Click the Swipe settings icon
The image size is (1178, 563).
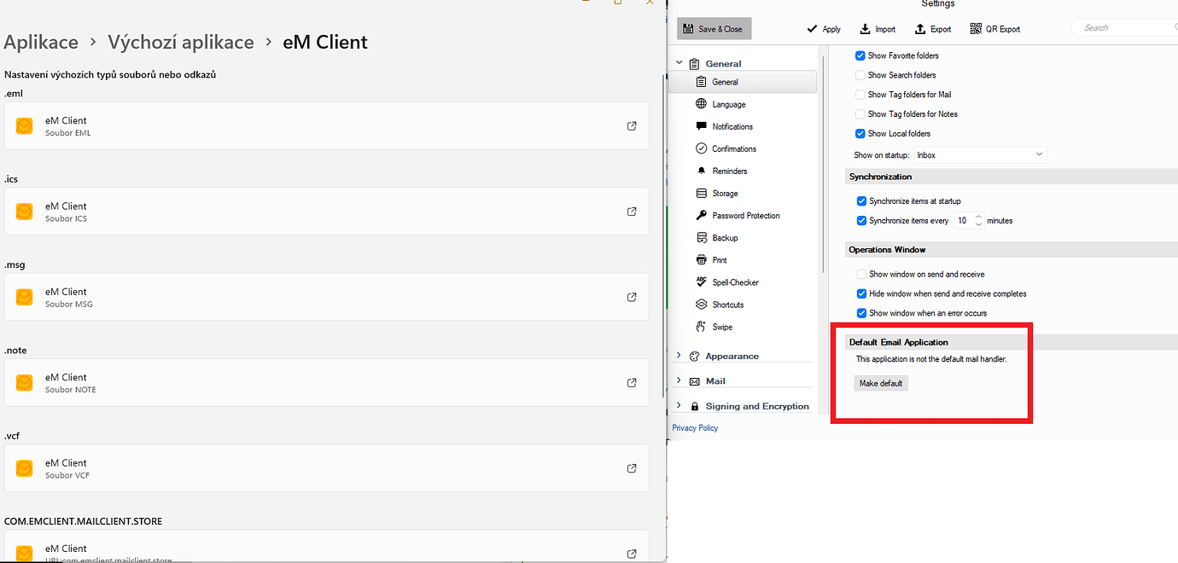701,327
